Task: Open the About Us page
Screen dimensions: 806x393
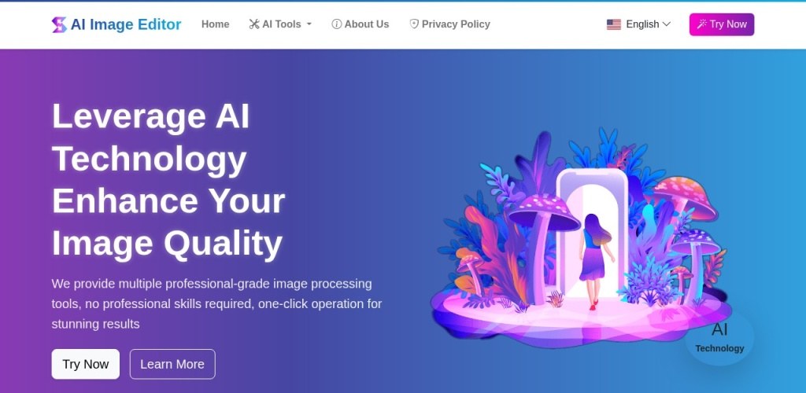Action: (360, 24)
